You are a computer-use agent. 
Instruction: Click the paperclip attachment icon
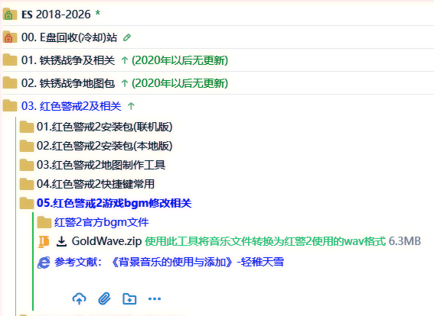click(x=104, y=298)
